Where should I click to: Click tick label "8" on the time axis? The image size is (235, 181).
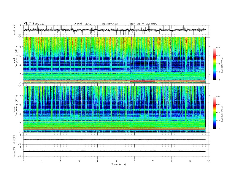pyautogui.click(x=172, y=161)
